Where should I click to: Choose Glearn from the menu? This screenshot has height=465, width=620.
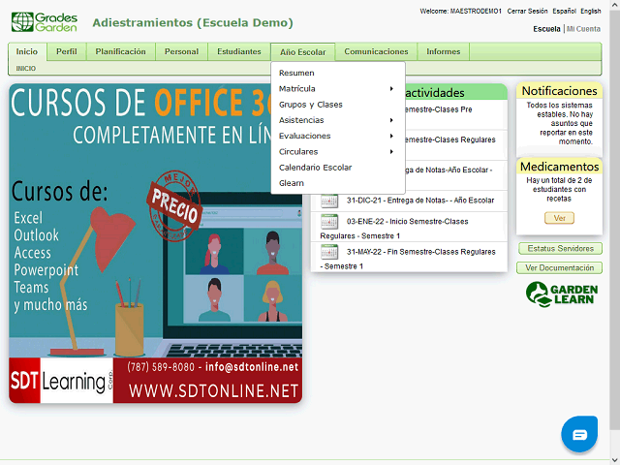[x=338, y=183]
